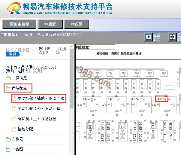Open 发动机舱（辅助）保险丝盒 document
The width and height of the screenshot is (181, 155).
[x=41, y=98]
